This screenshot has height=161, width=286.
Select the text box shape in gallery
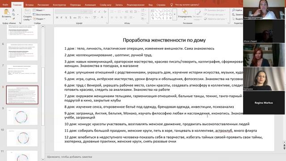(152, 11)
